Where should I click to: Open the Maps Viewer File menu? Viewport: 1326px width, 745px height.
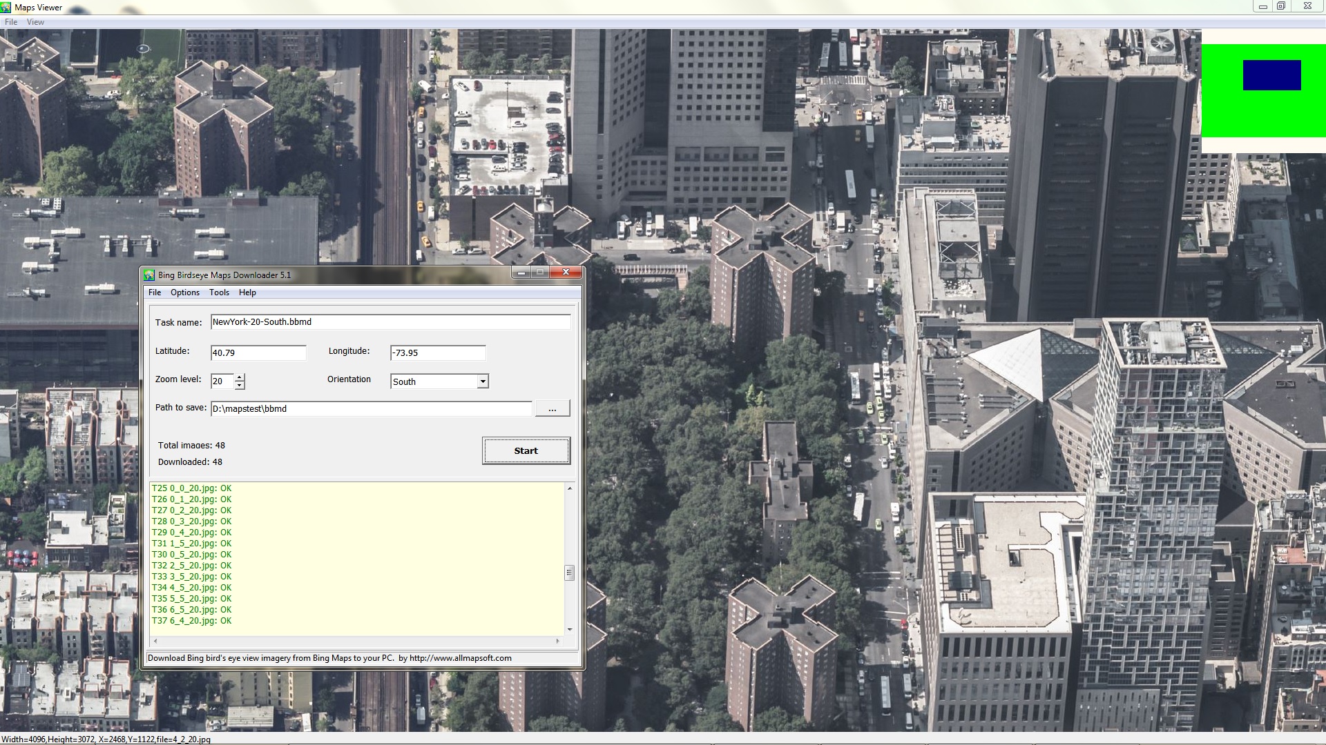[11, 22]
